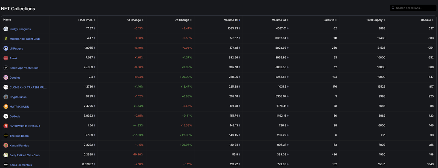Click Azuki Elementals on sale count 1043
438x168 pixels.
click(430, 164)
